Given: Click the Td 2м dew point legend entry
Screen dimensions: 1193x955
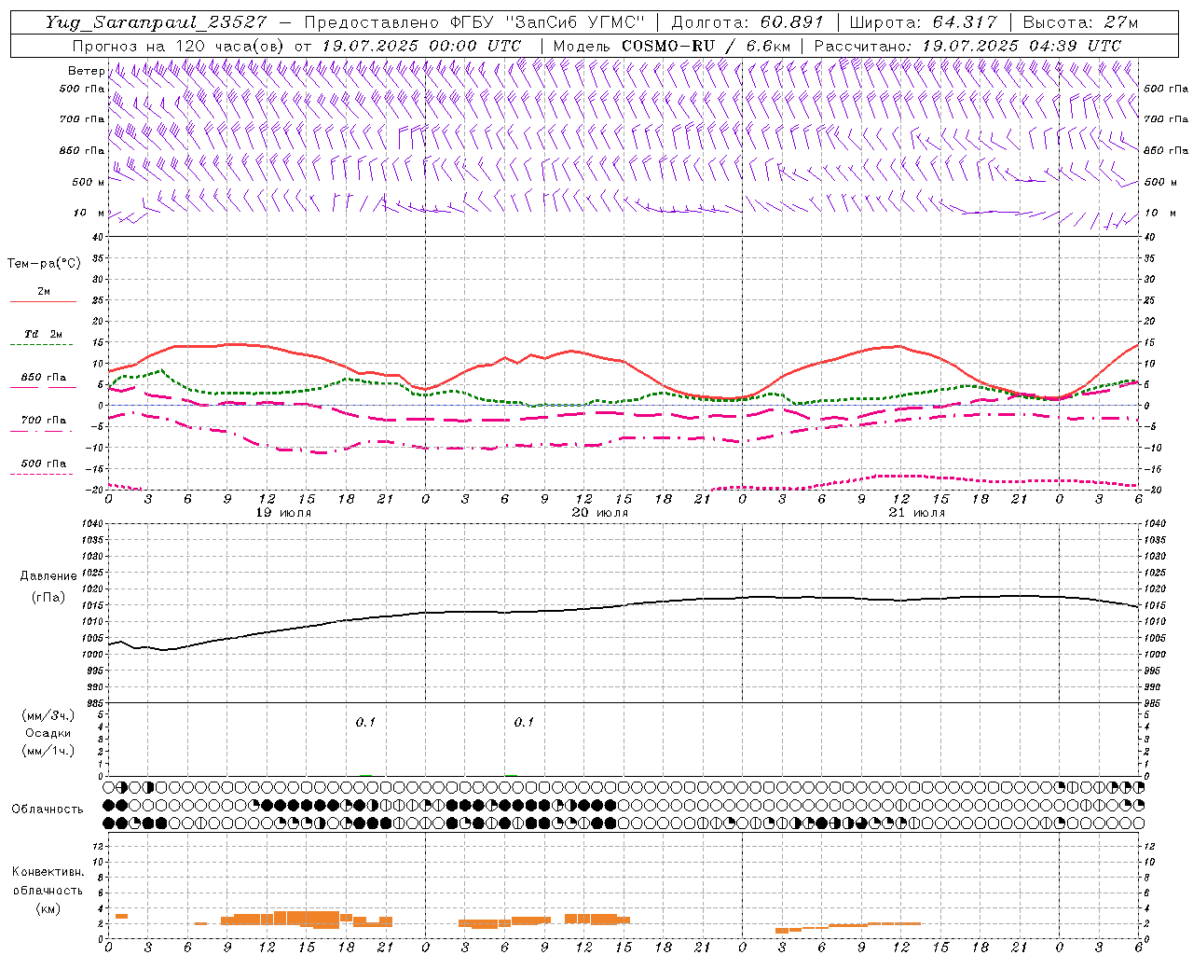Looking at the screenshot, I should [x=43, y=334].
